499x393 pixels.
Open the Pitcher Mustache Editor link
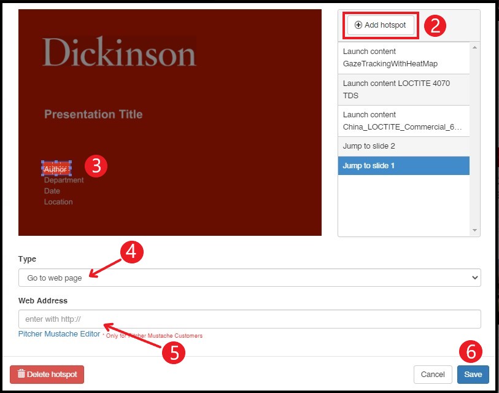pos(59,334)
